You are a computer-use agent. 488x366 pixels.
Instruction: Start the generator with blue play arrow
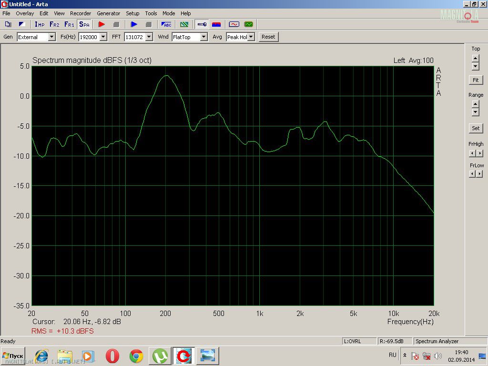coord(134,24)
